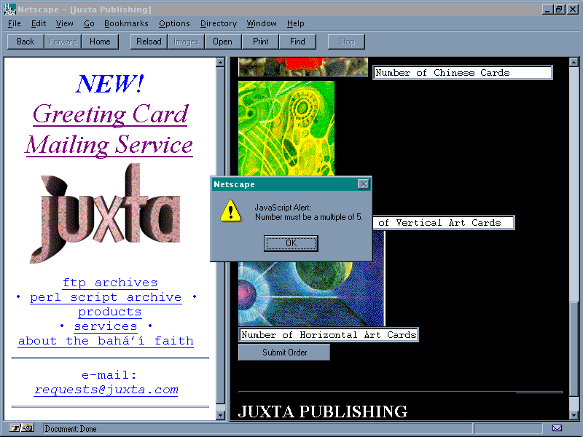583x437 pixels.
Task: Click the mail envelope icon in status bar
Action: point(557,428)
